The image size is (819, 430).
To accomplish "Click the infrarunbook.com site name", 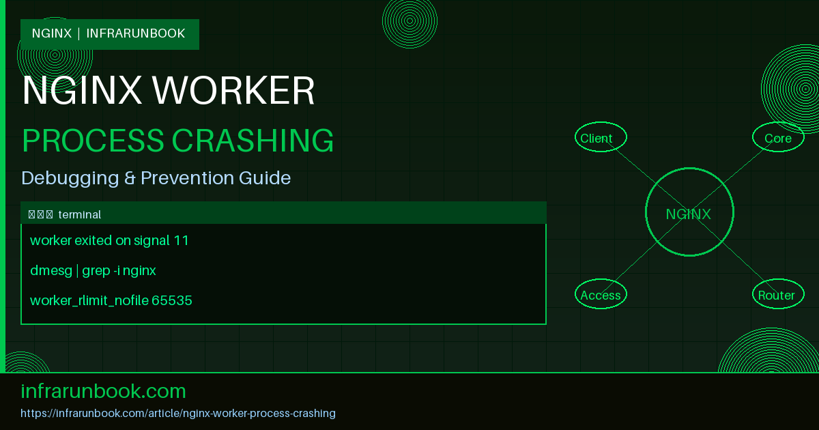I will pos(103,390).
